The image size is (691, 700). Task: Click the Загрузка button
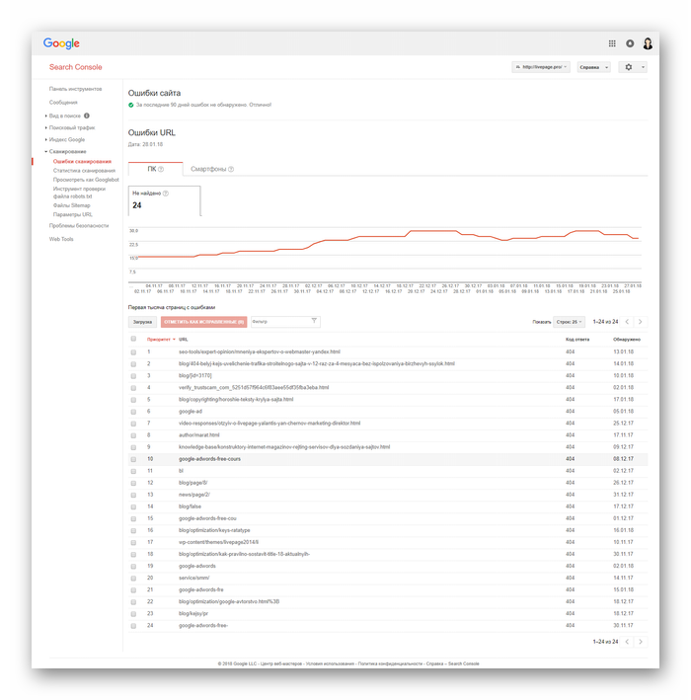[x=142, y=322]
